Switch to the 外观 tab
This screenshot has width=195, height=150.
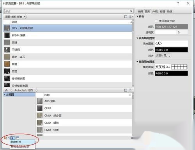(155, 11)
